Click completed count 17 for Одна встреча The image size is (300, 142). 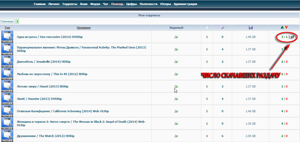tap(292, 37)
